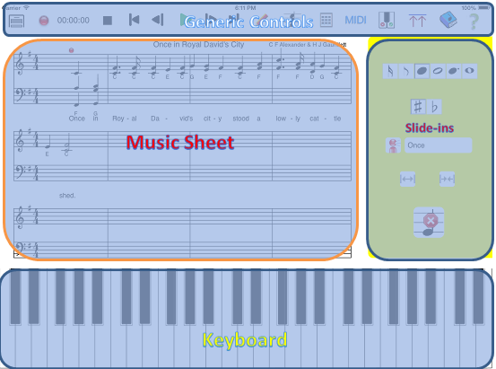496x369 pixels.
Task: Click the lyric syllable 'tle'
Action: [x=337, y=119]
